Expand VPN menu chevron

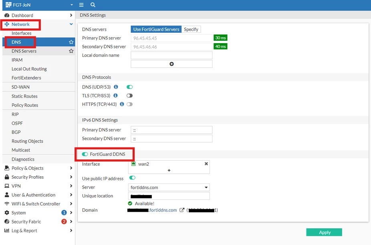point(71,186)
